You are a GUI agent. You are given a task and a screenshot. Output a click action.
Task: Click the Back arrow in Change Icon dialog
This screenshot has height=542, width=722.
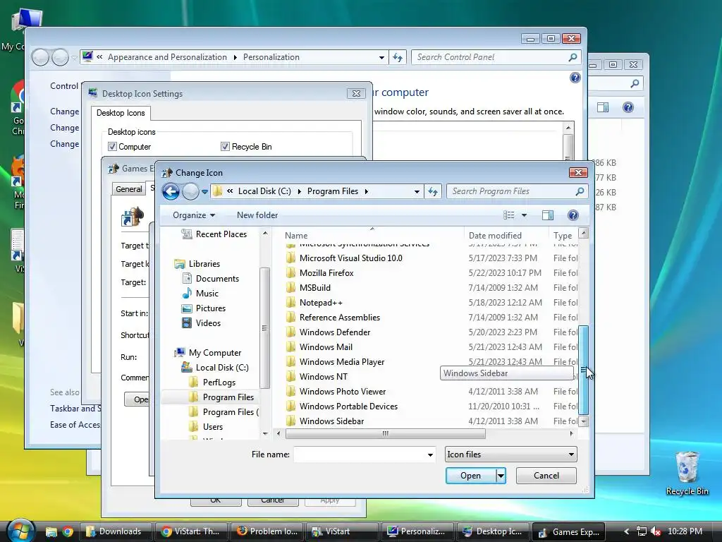(x=171, y=191)
